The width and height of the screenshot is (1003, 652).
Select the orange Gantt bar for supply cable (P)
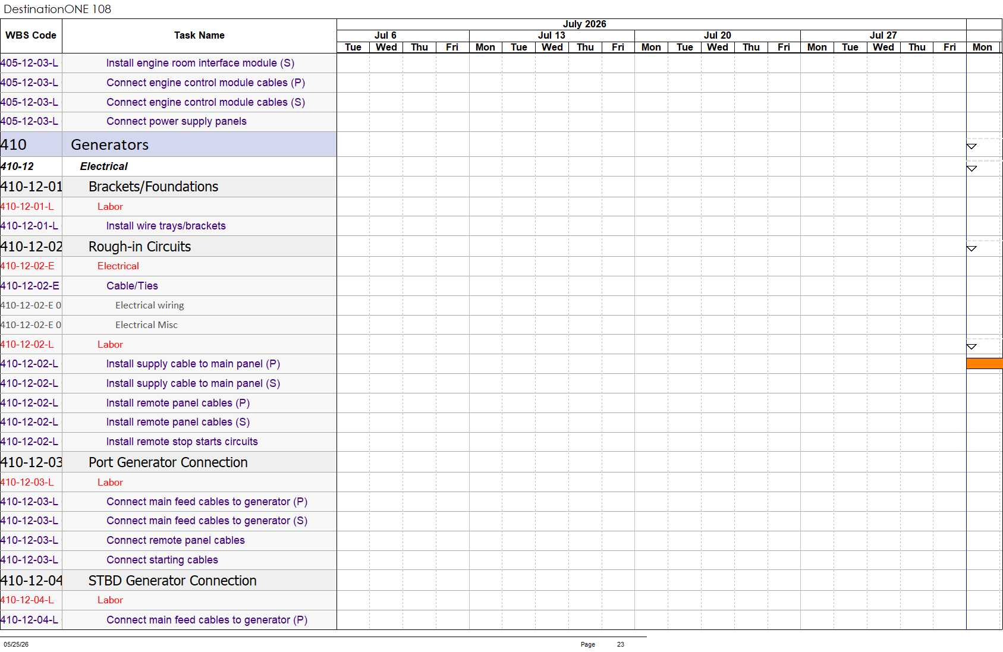click(x=985, y=363)
